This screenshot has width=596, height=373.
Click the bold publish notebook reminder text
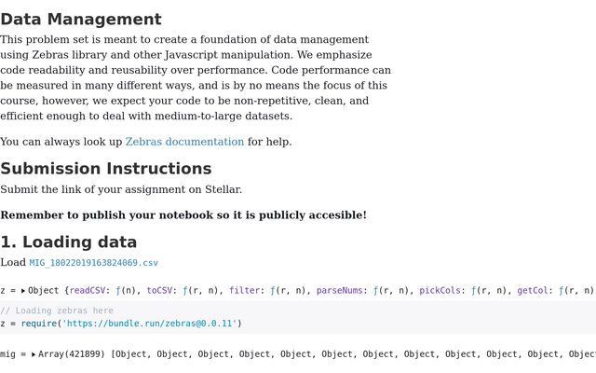[183, 215]
